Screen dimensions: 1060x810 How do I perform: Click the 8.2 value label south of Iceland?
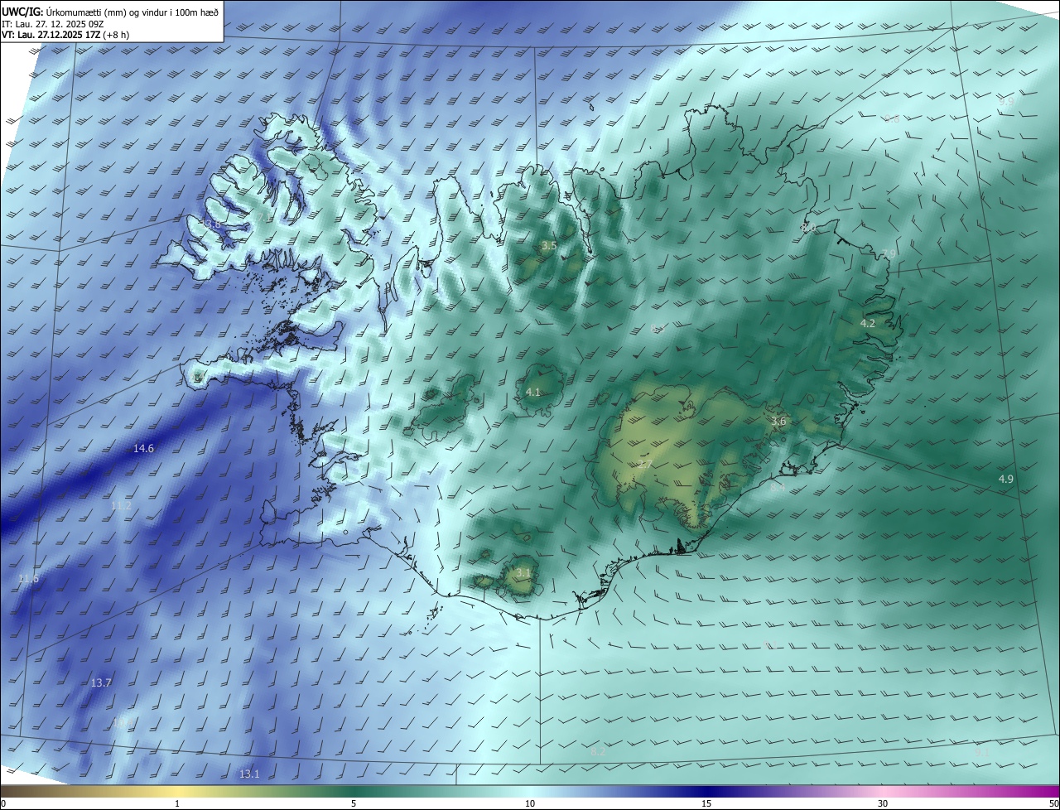(x=598, y=751)
